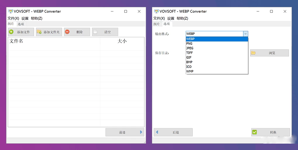Click the 浏览 button label

272,53
